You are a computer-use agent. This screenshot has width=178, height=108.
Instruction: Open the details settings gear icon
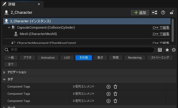coord(174,50)
